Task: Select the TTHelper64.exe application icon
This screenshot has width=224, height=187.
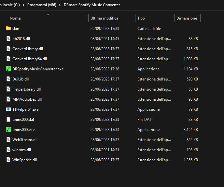Action: pyautogui.click(x=8, y=109)
